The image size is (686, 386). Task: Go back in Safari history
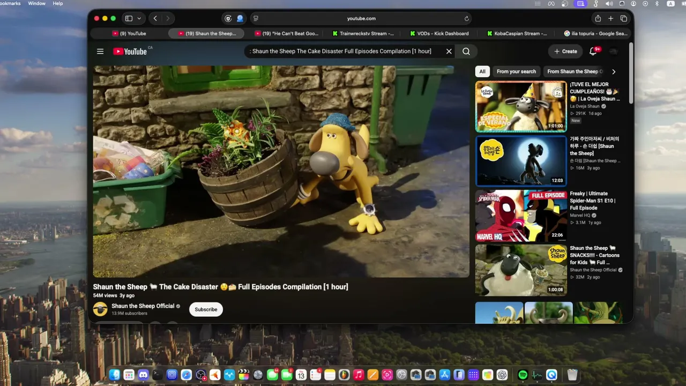155,18
